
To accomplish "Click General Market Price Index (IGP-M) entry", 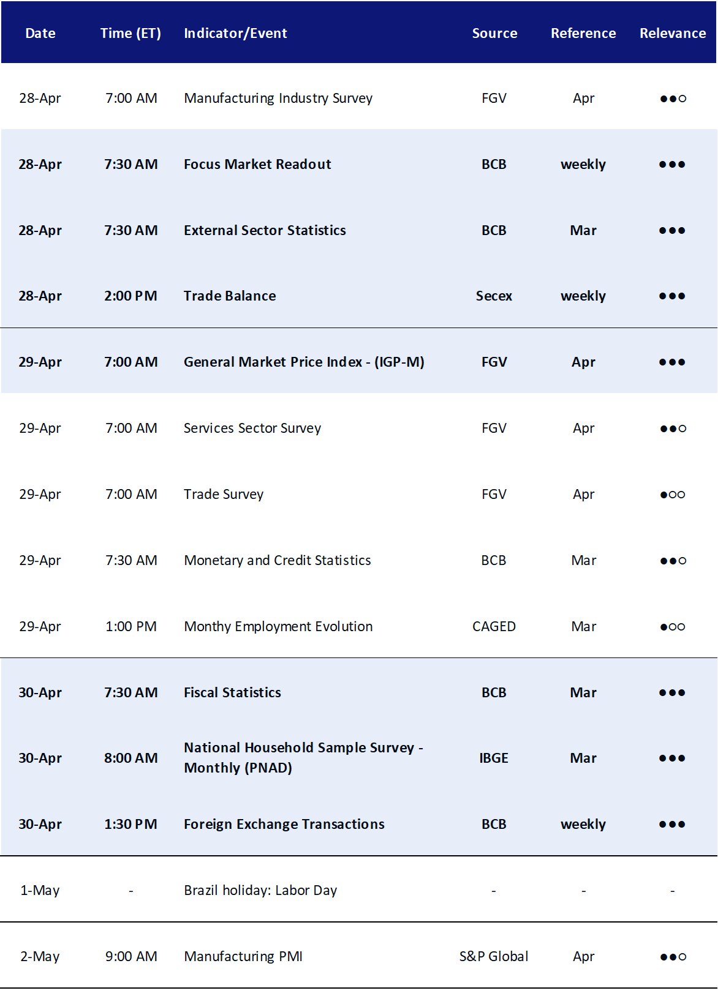I will click(304, 362).
